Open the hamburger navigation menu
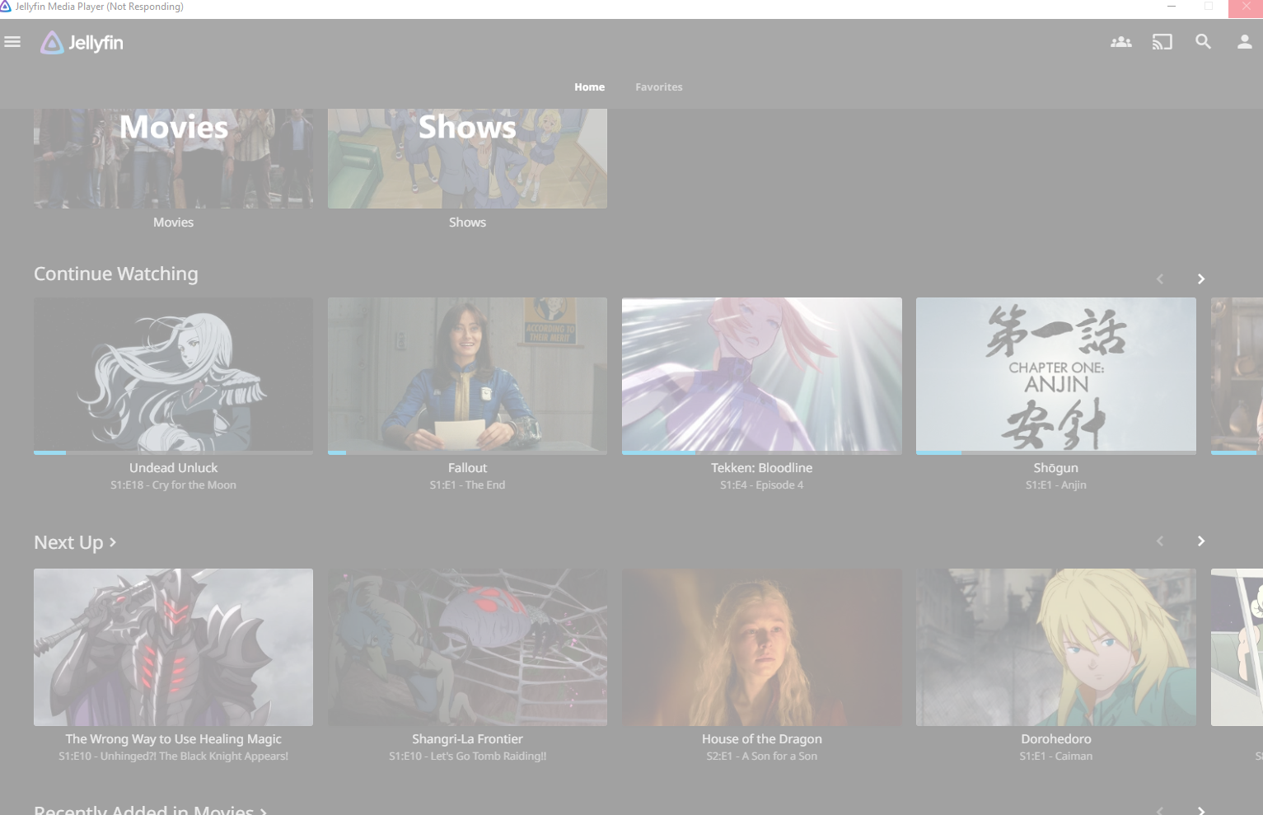The image size is (1263, 815). click(12, 42)
